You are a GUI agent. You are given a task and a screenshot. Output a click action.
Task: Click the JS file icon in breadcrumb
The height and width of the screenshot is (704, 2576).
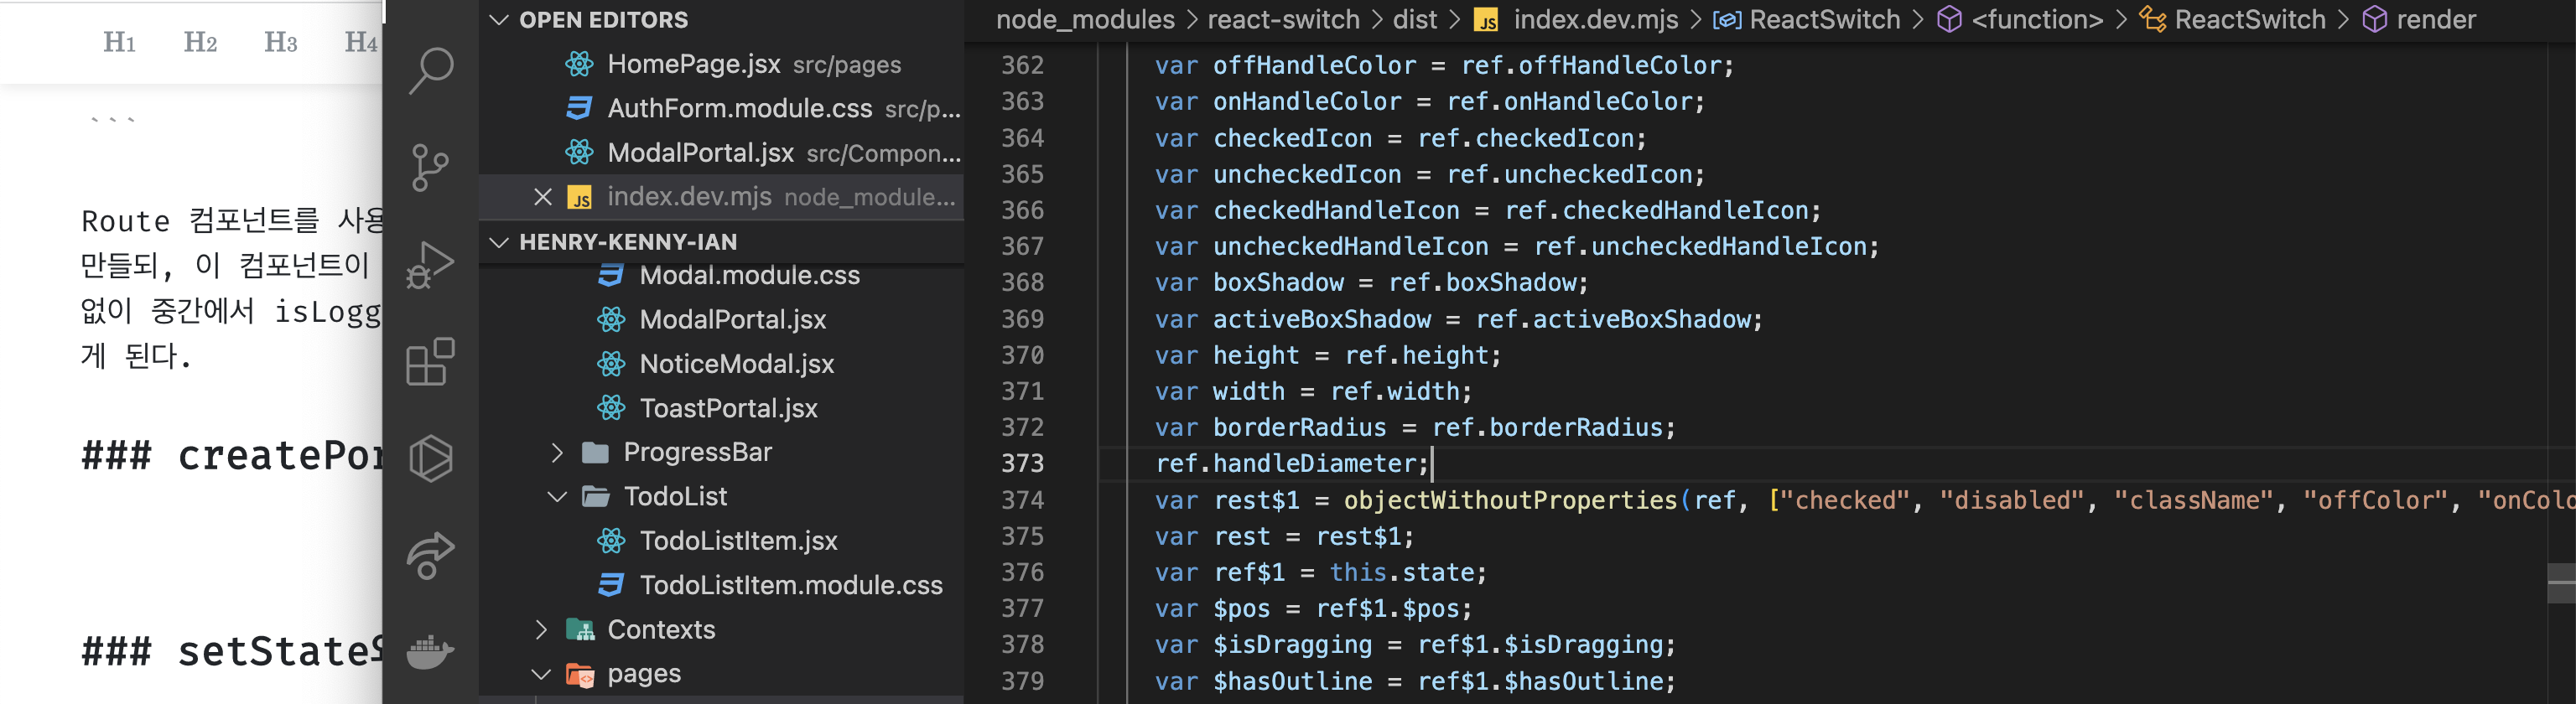1487,20
